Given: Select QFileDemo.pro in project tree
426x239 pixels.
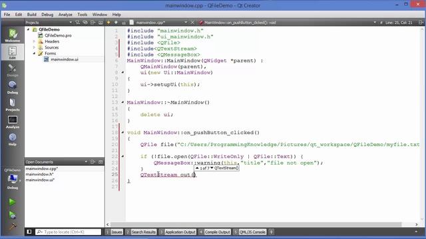Looking at the screenshot, I should coord(58,35).
